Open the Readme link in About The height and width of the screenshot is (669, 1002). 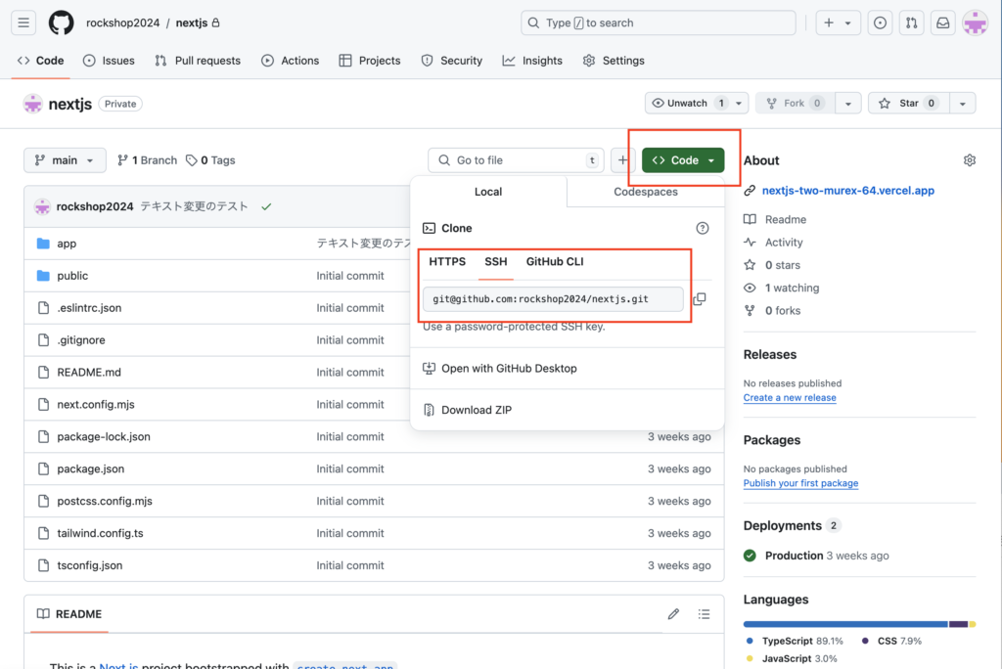click(x=786, y=219)
